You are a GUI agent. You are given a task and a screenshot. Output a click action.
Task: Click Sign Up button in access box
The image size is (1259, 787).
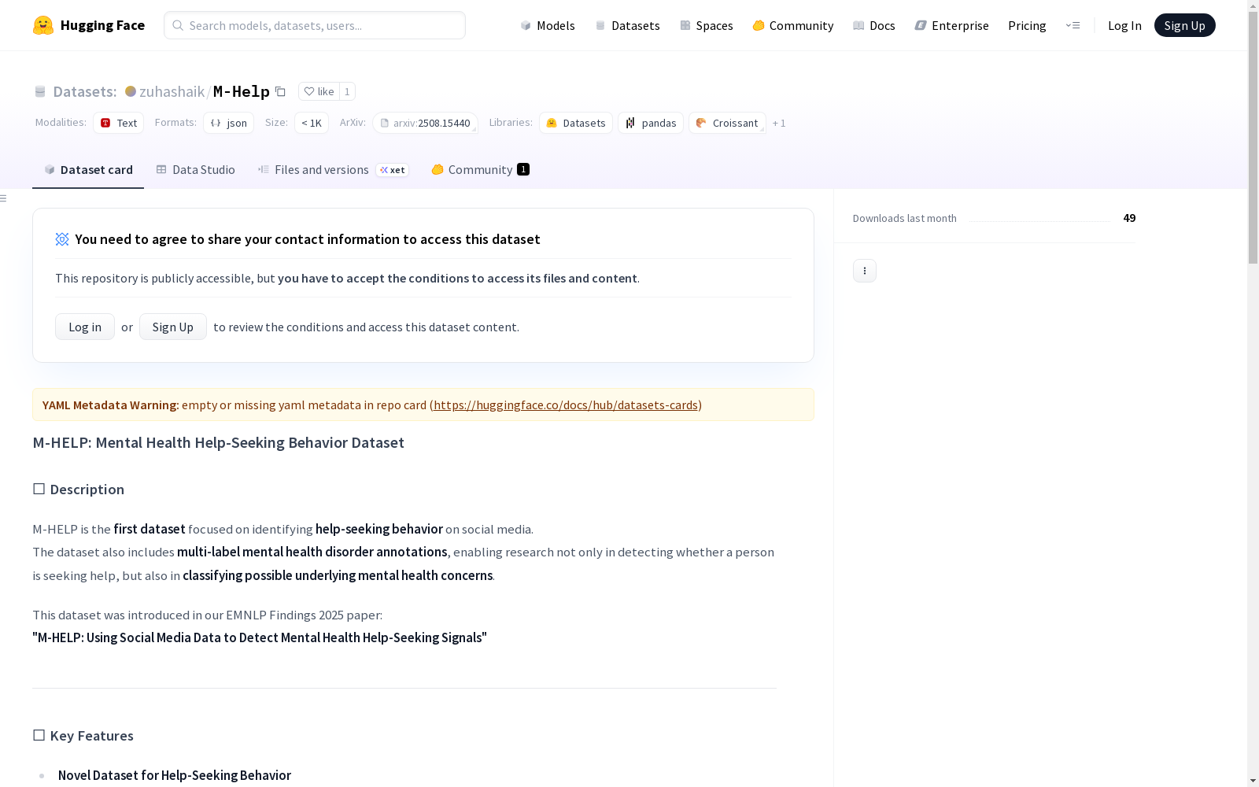[173, 327]
